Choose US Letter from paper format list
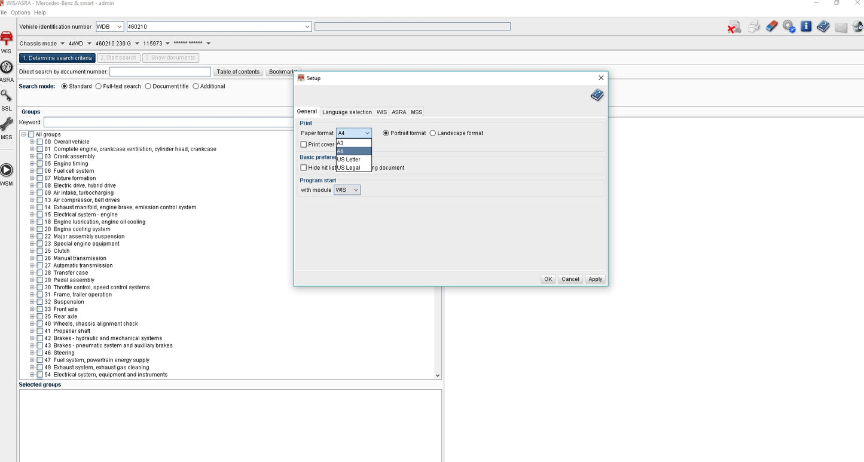The width and height of the screenshot is (864, 462). (x=349, y=160)
